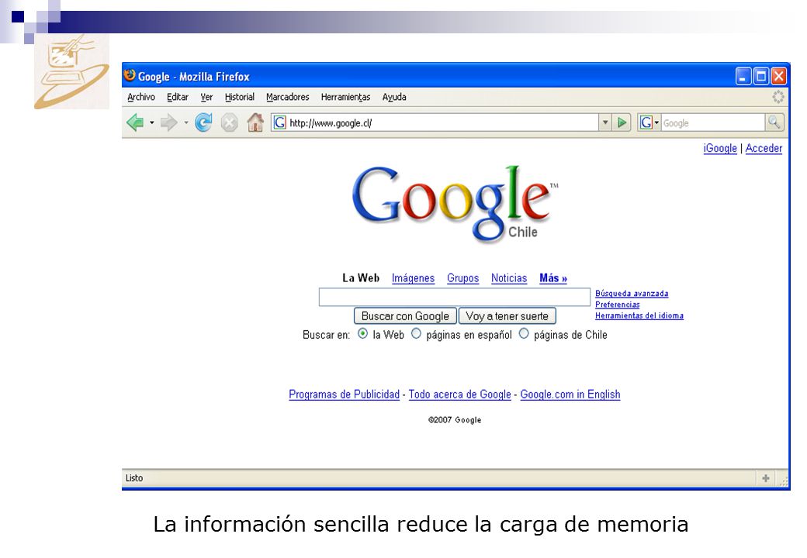Open the iGoogle link

point(720,148)
